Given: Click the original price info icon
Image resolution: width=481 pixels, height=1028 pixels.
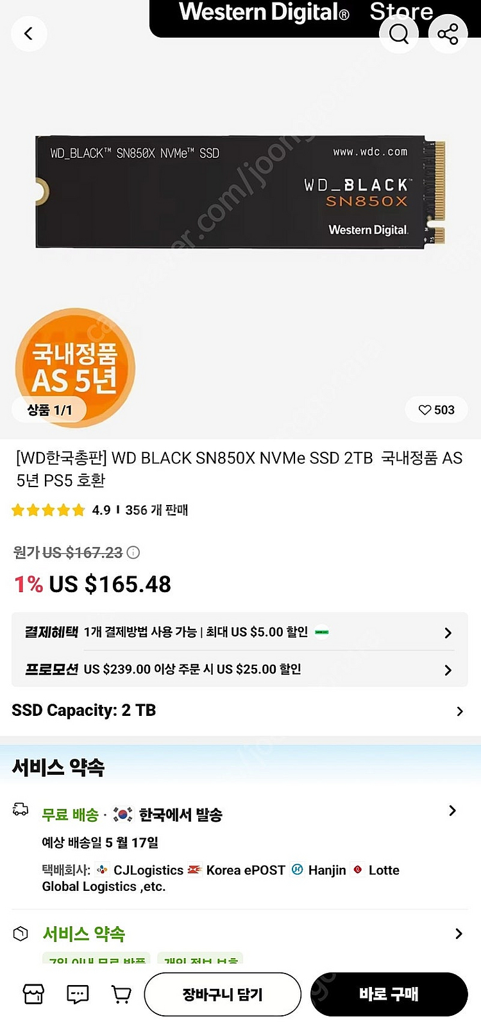Looking at the screenshot, I should (133, 552).
